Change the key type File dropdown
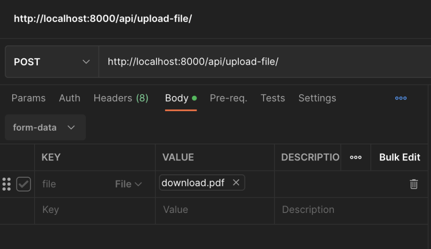Viewport: 431px width, 249px height. (128, 184)
